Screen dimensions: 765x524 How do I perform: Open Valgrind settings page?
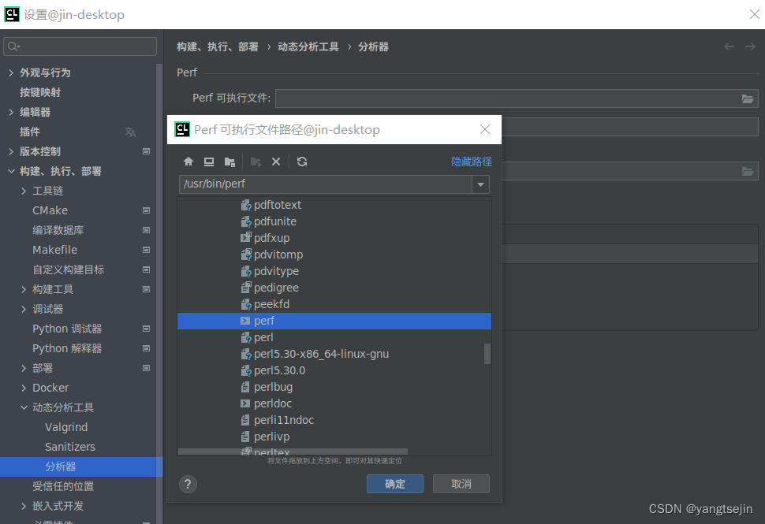coord(66,428)
